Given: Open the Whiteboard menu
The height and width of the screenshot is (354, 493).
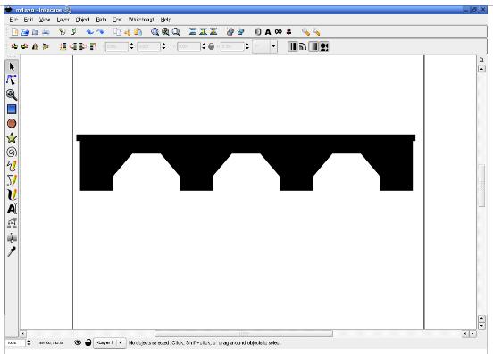Looking at the screenshot, I should [x=141, y=20].
